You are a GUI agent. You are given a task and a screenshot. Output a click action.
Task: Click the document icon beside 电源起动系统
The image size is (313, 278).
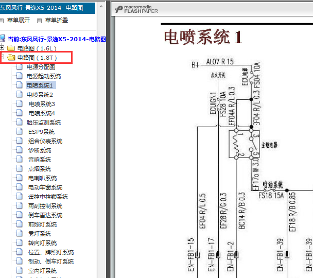coord(20,76)
